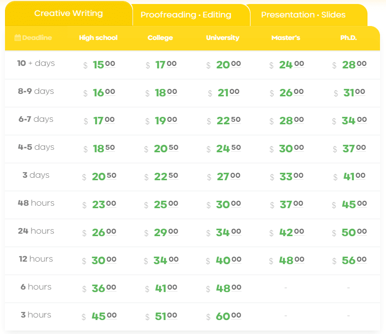Click the Ph.D. column header
Screen dimensions: 386x334
pos(348,37)
